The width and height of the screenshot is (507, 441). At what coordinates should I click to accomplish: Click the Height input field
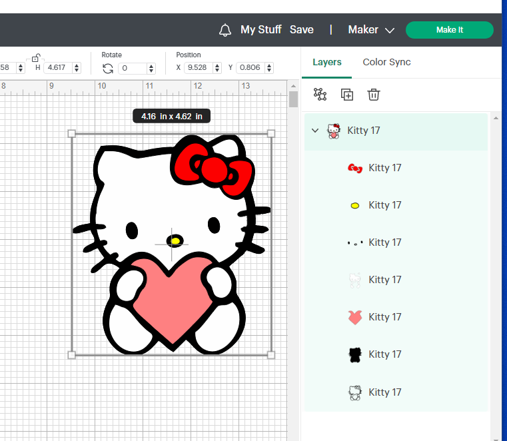point(58,67)
